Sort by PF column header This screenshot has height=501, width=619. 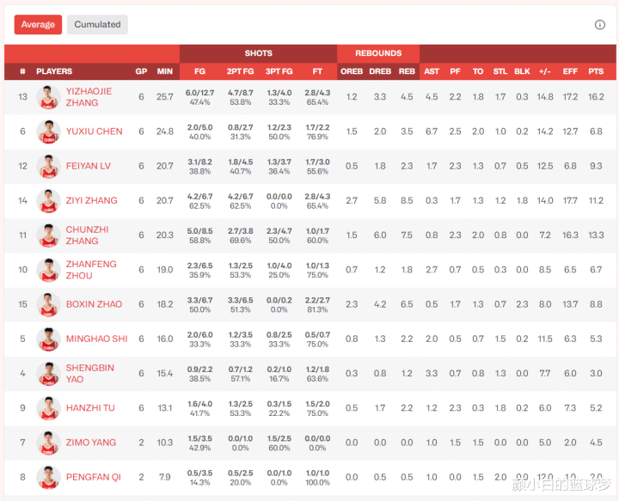click(x=455, y=71)
